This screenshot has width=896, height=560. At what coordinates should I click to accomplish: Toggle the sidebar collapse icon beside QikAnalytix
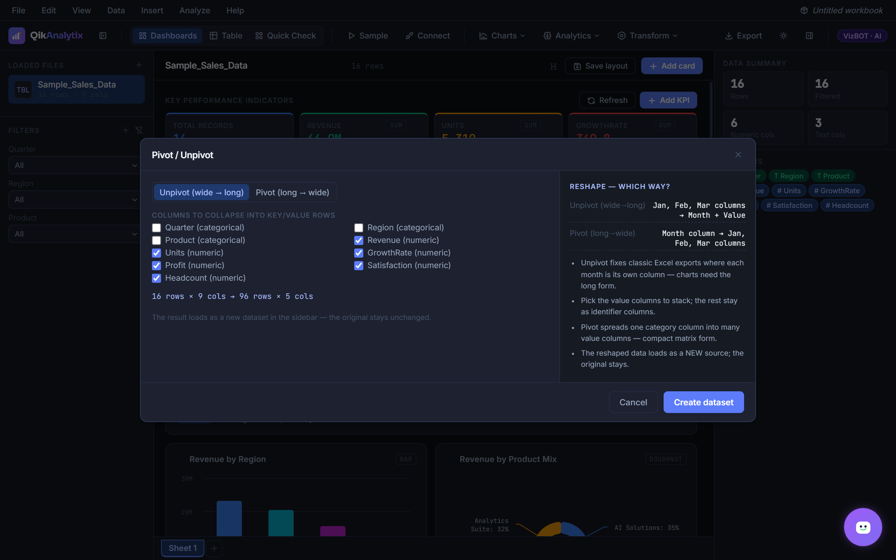coord(103,36)
